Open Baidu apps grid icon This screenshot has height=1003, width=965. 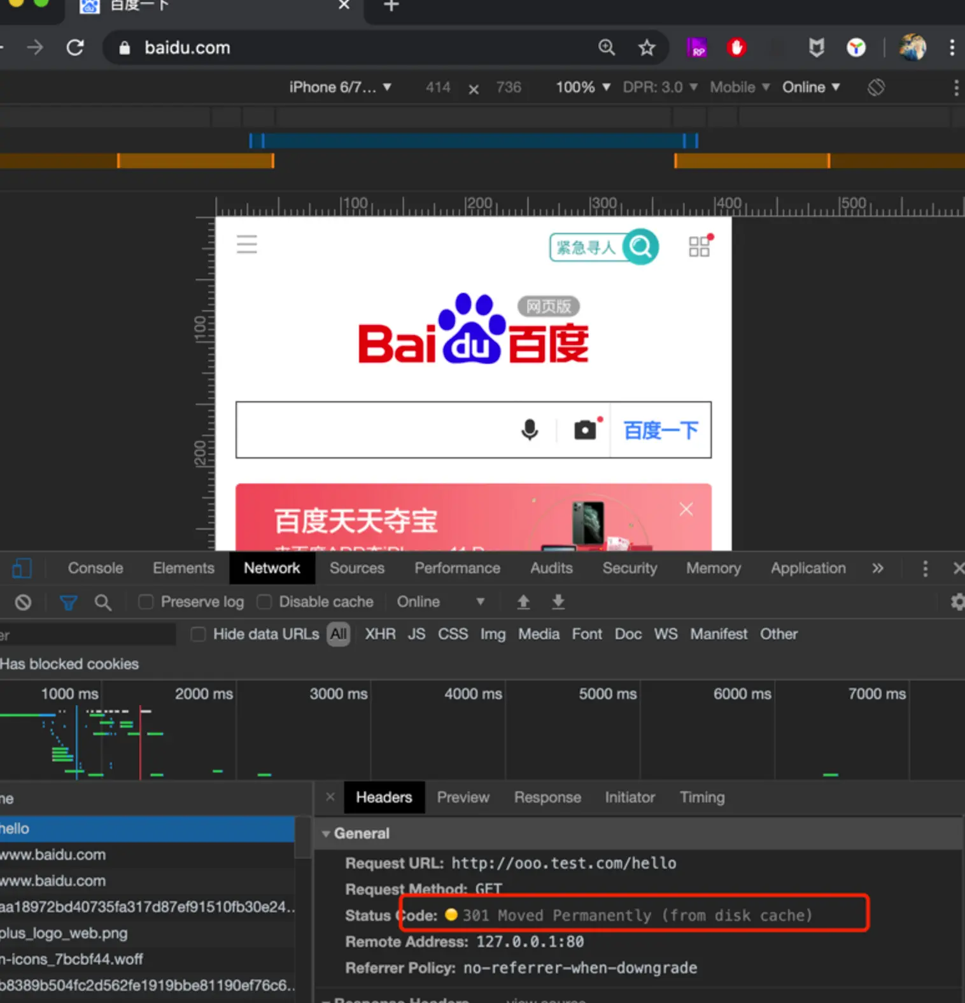click(x=700, y=246)
